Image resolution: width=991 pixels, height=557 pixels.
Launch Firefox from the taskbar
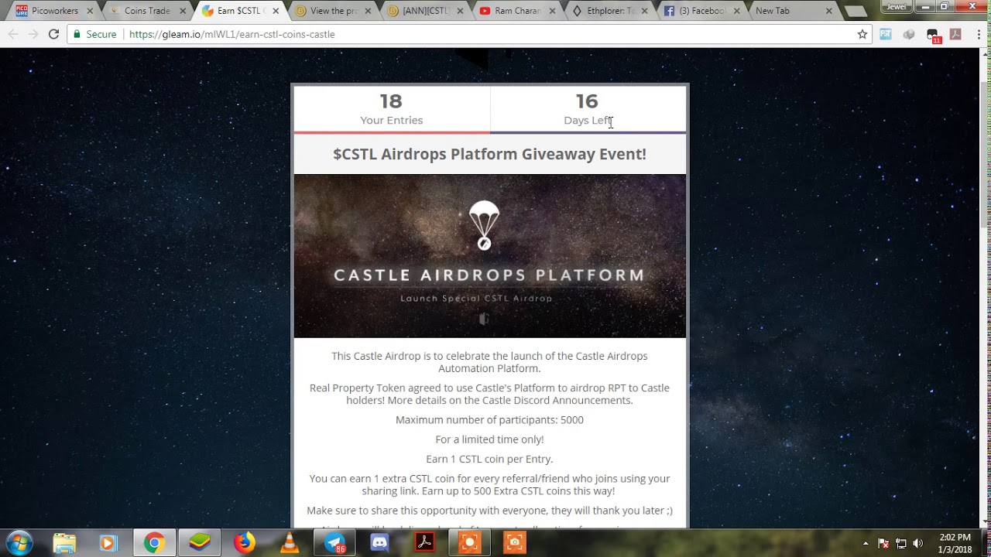(245, 543)
